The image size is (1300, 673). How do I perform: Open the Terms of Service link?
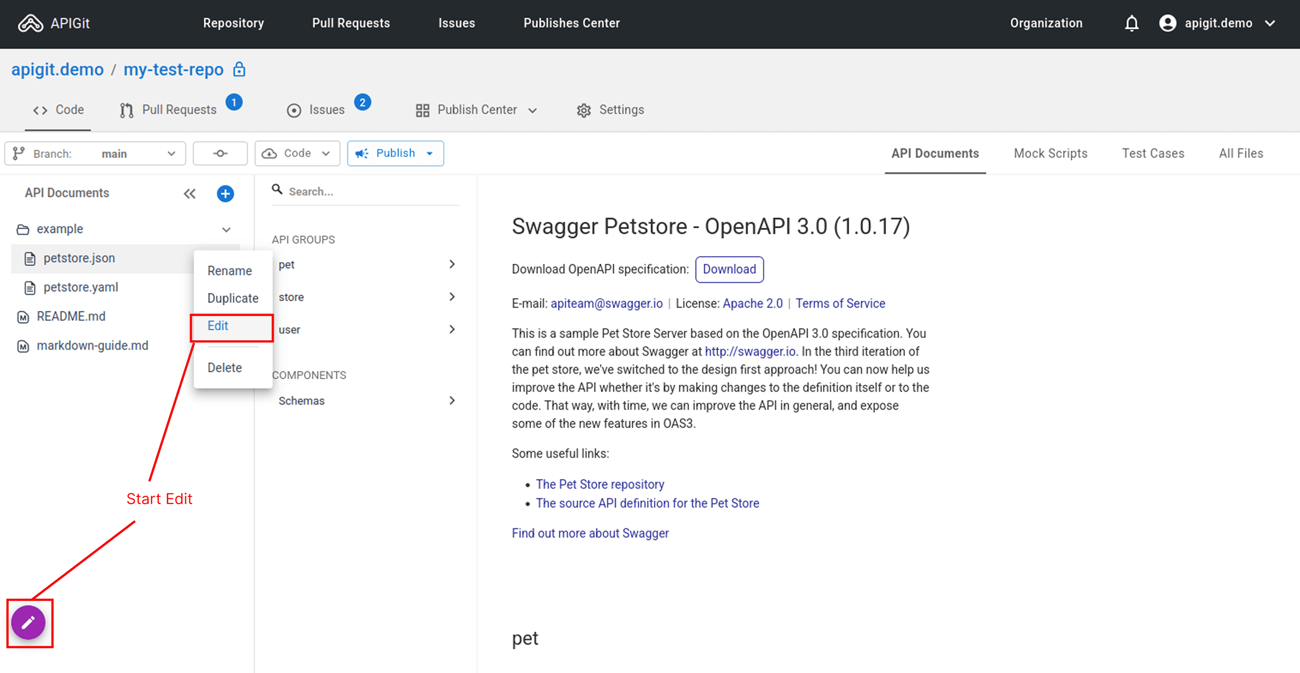tap(840, 303)
